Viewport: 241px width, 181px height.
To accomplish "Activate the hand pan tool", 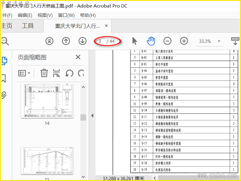I will (x=151, y=41).
